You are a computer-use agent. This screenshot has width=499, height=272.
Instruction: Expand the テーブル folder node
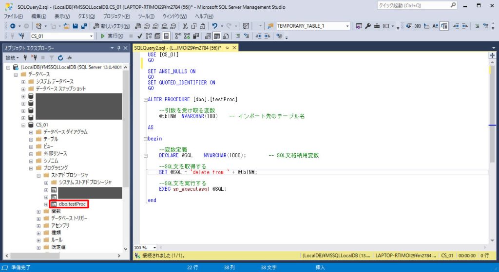tap(31, 139)
